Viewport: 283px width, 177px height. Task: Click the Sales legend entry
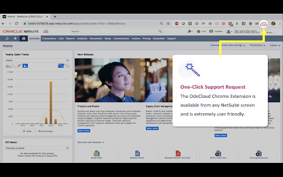(27, 131)
